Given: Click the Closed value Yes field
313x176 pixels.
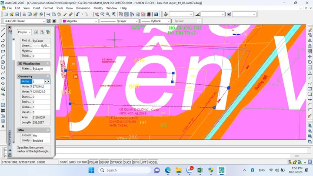Looking at the screenshot, I should tap(41, 135).
